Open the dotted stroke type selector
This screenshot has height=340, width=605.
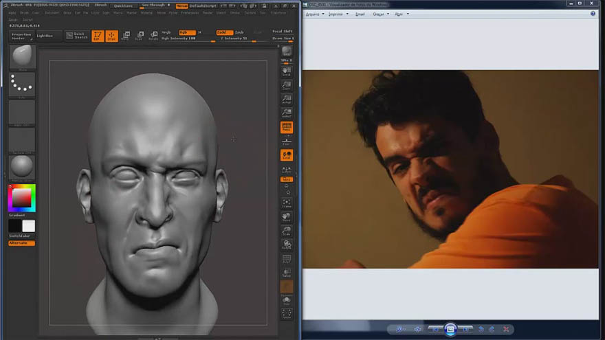point(22,84)
